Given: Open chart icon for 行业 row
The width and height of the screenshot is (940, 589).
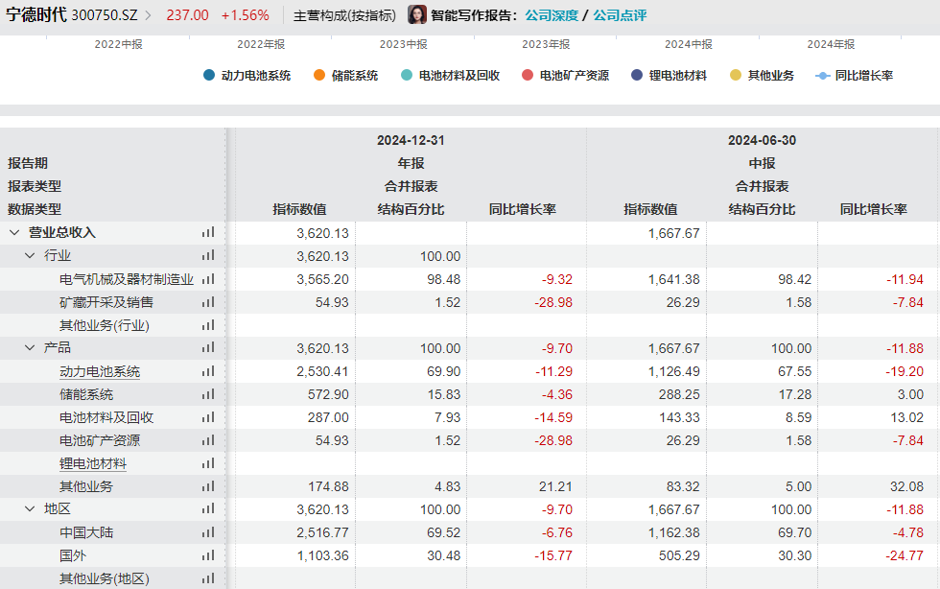Looking at the screenshot, I should coord(208,255).
